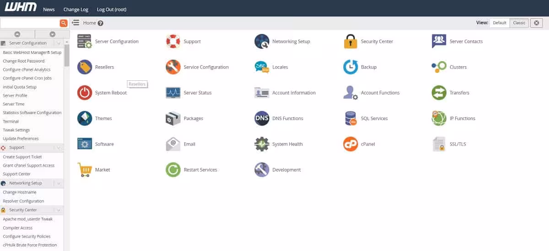Collapse the Networking Setup sidebar section
This screenshot has height=251, width=549.
tap(58, 183)
